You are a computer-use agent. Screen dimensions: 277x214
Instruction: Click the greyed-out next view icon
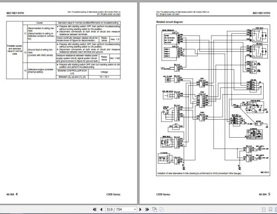162,209
